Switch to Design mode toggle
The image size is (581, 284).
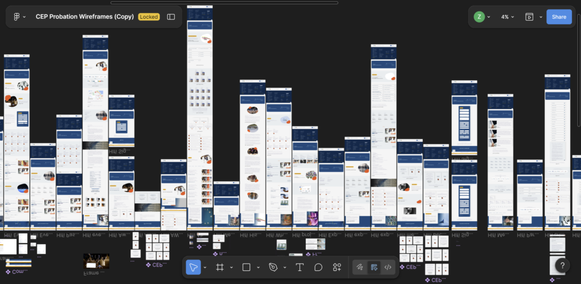[x=374, y=268]
